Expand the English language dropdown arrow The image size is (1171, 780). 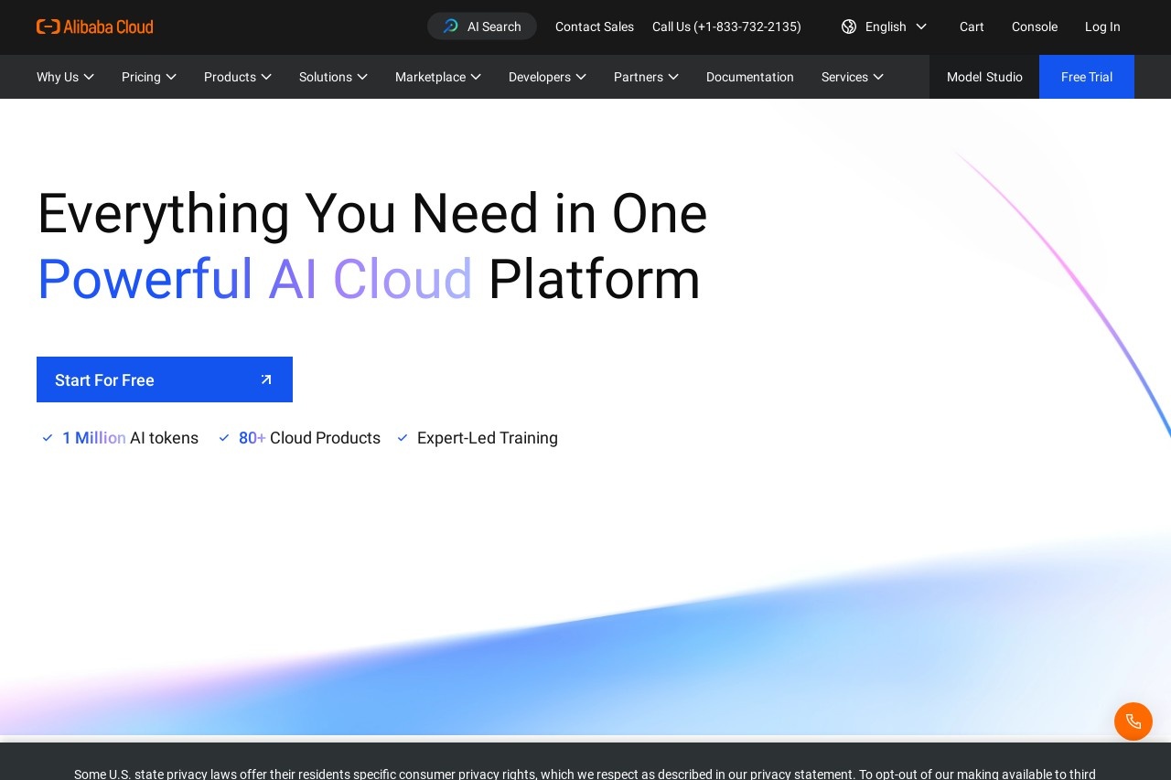[x=921, y=27]
